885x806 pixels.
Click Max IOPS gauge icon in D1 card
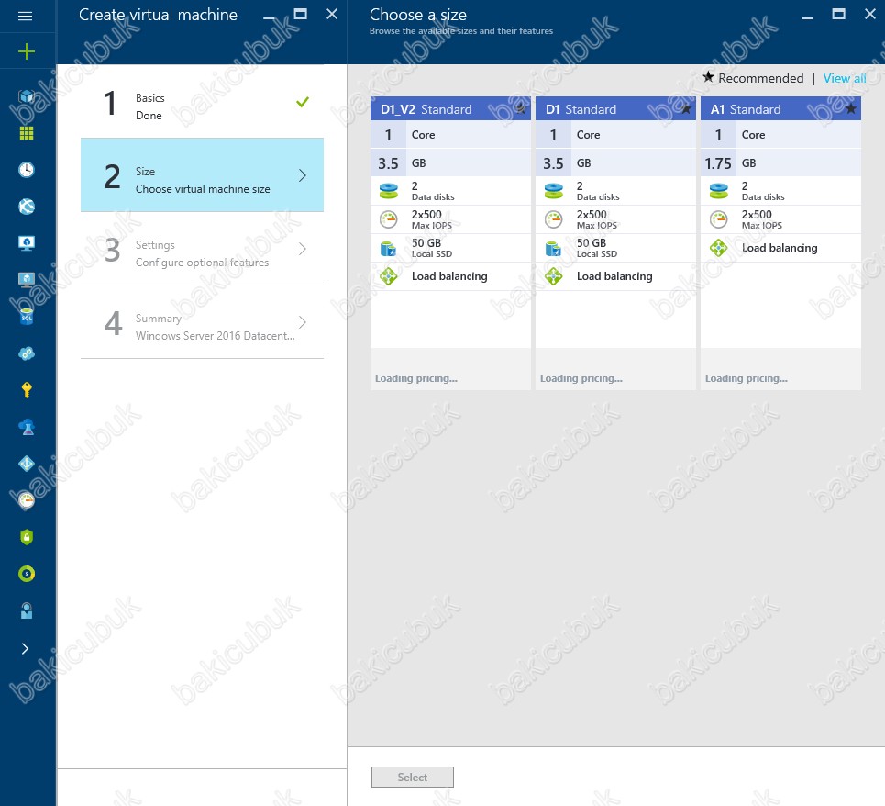click(x=553, y=219)
